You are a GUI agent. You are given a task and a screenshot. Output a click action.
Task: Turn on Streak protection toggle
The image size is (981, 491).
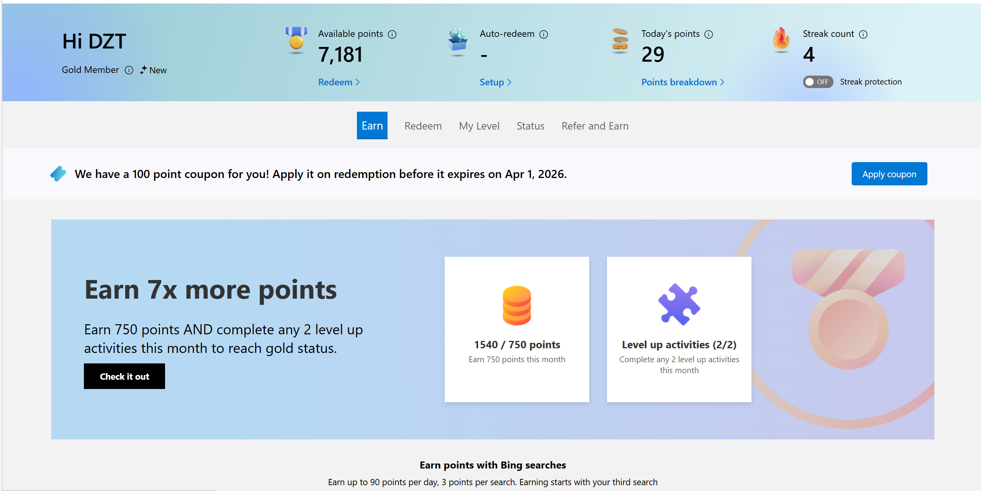(817, 82)
